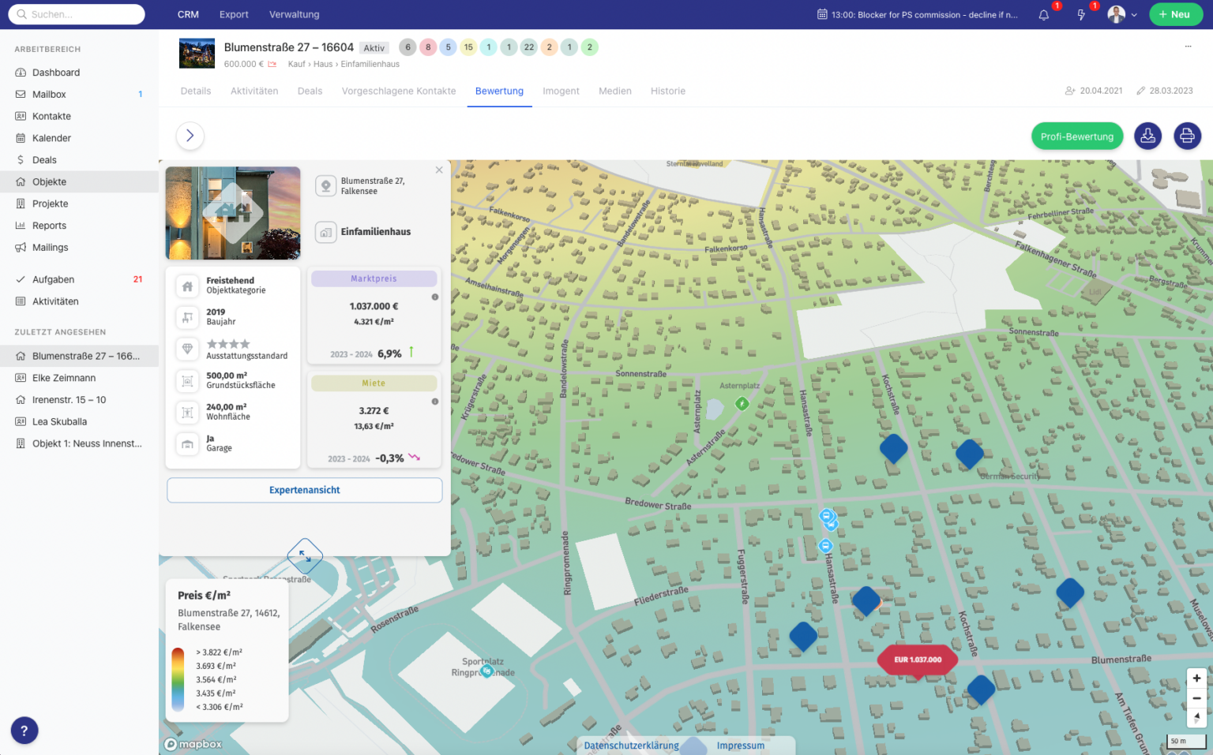Click the Profi-Bewertung button
Screen dimensions: 1213x755
pos(1076,136)
